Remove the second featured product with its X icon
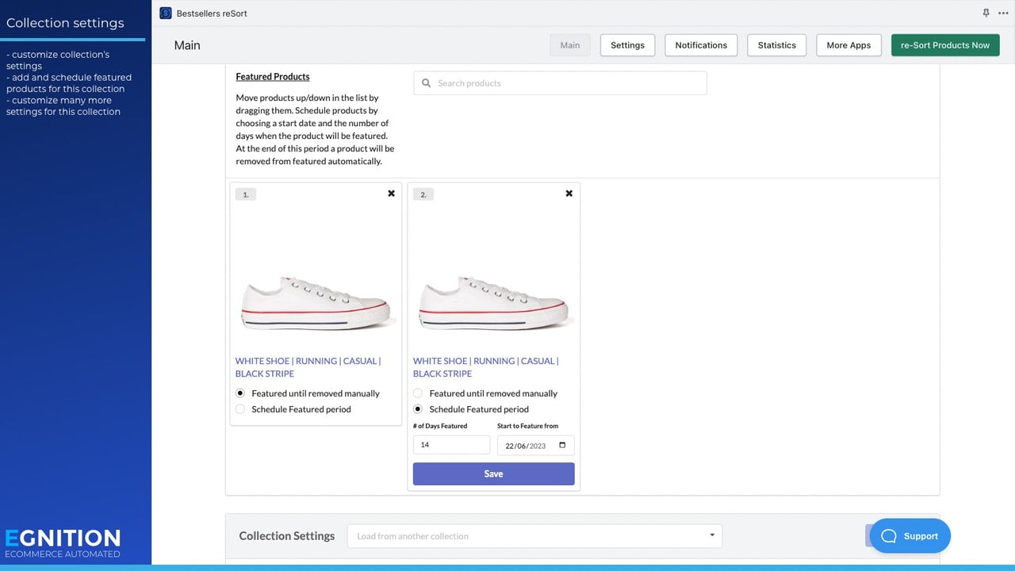This screenshot has height=571, width=1015. tap(569, 194)
